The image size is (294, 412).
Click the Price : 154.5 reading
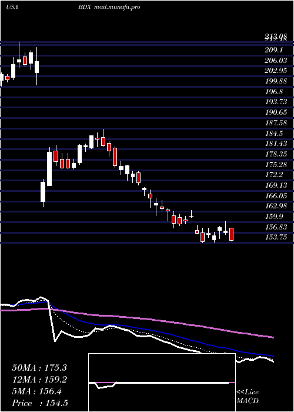coord(40,403)
